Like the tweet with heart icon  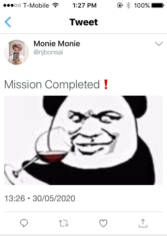point(103,223)
